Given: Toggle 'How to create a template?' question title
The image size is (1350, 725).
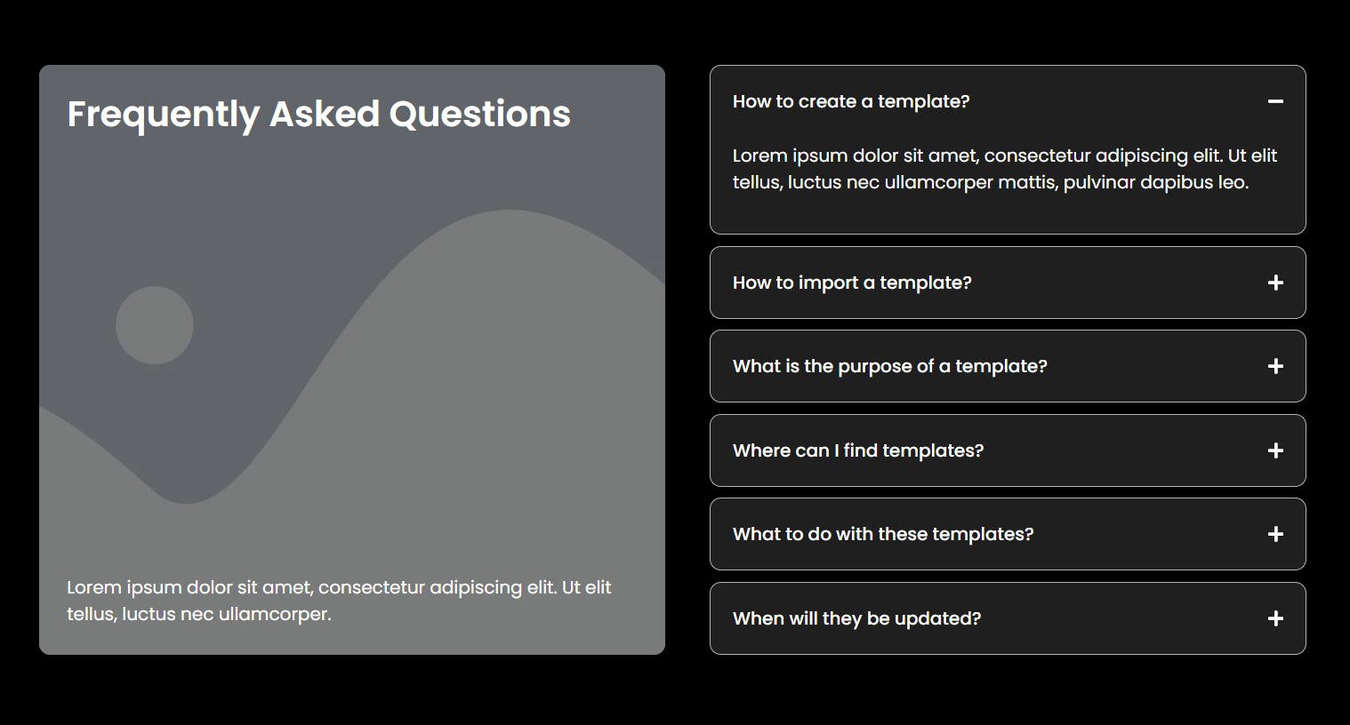Looking at the screenshot, I should point(851,101).
